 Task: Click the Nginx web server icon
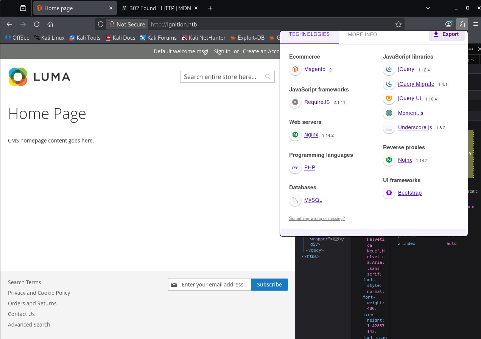(x=295, y=135)
